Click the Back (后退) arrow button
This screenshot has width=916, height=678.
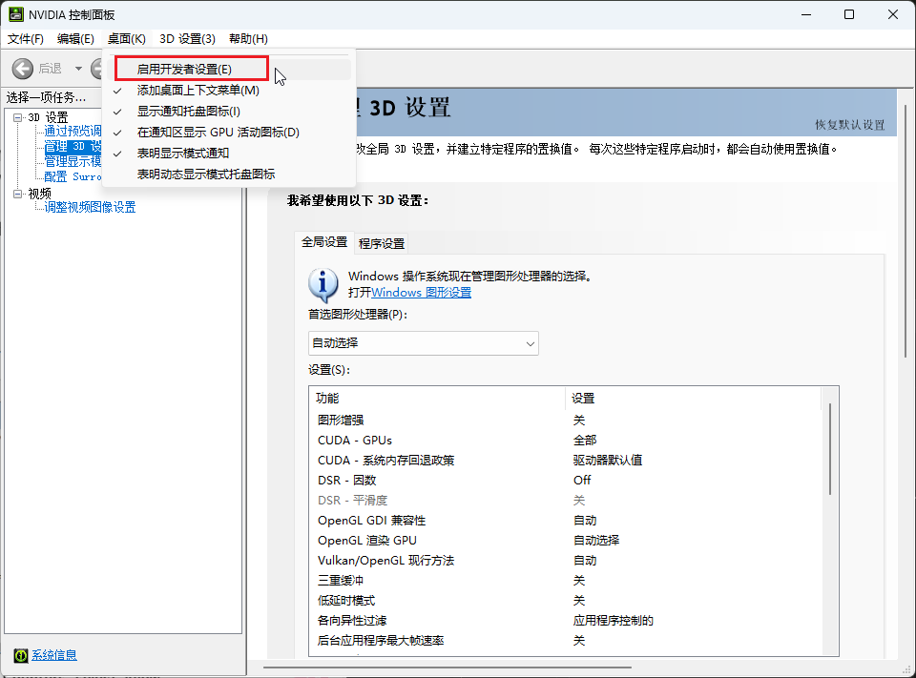[23, 69]
